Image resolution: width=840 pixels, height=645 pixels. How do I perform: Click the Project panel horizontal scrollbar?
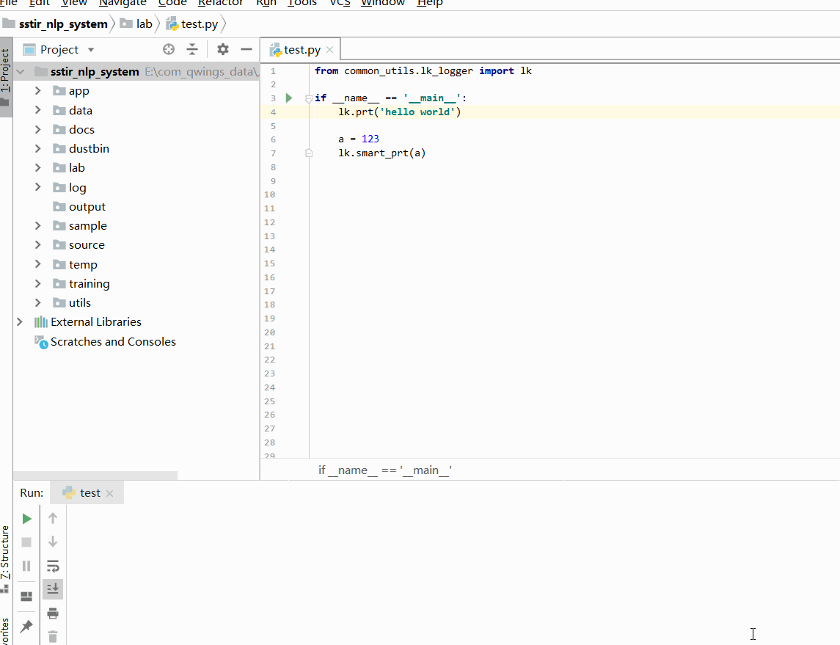95,475
